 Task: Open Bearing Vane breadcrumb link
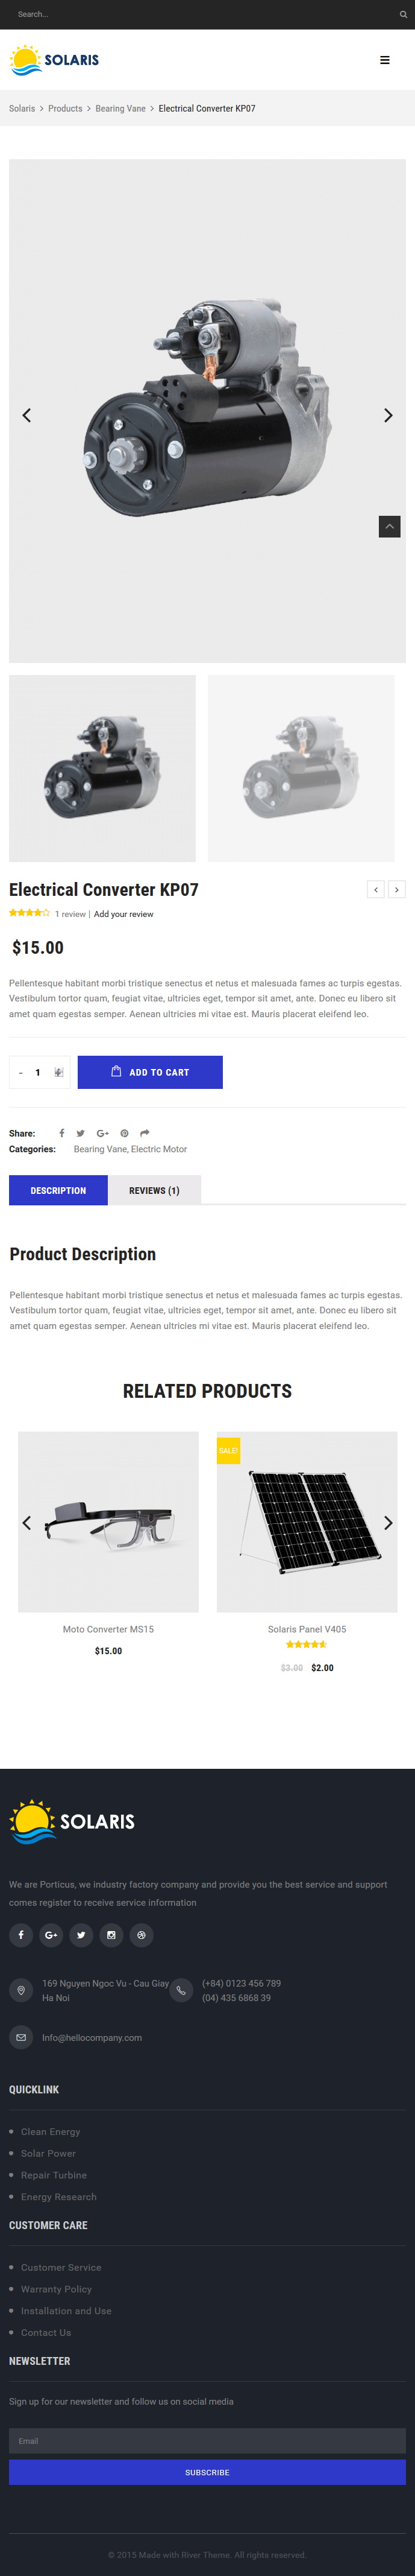click(120, 108)
